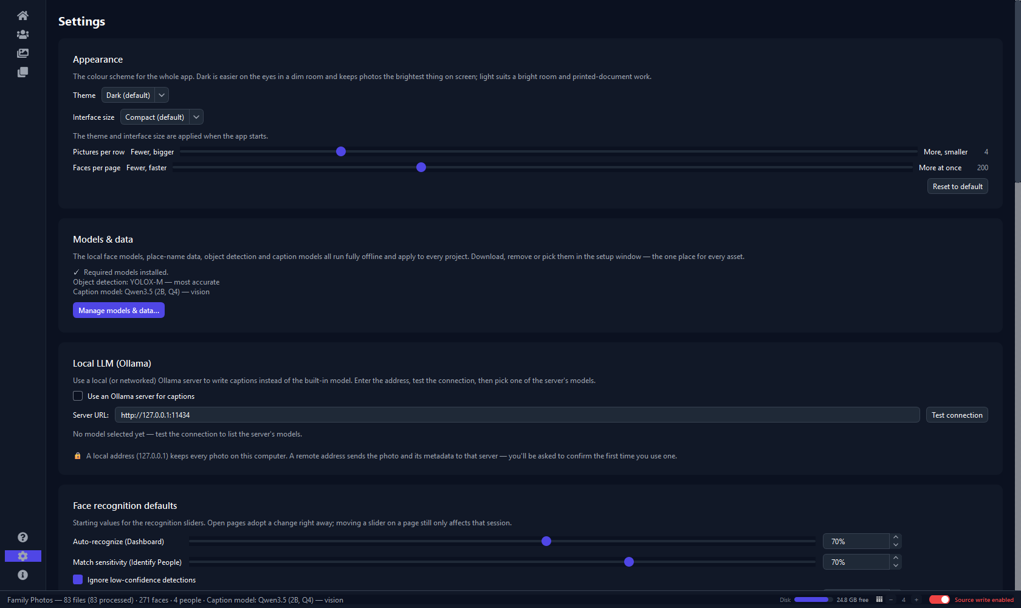Click 'Object detection: YOLOX-M' line
Viewport: 1021px width, 608px height.
click(x=146, y=282)
